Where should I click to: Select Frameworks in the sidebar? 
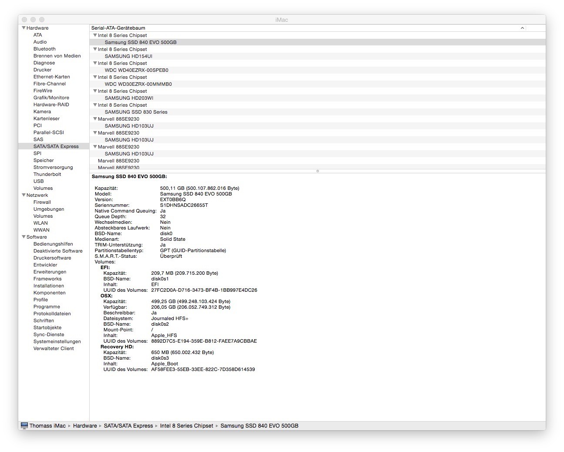tap(47, 279)
